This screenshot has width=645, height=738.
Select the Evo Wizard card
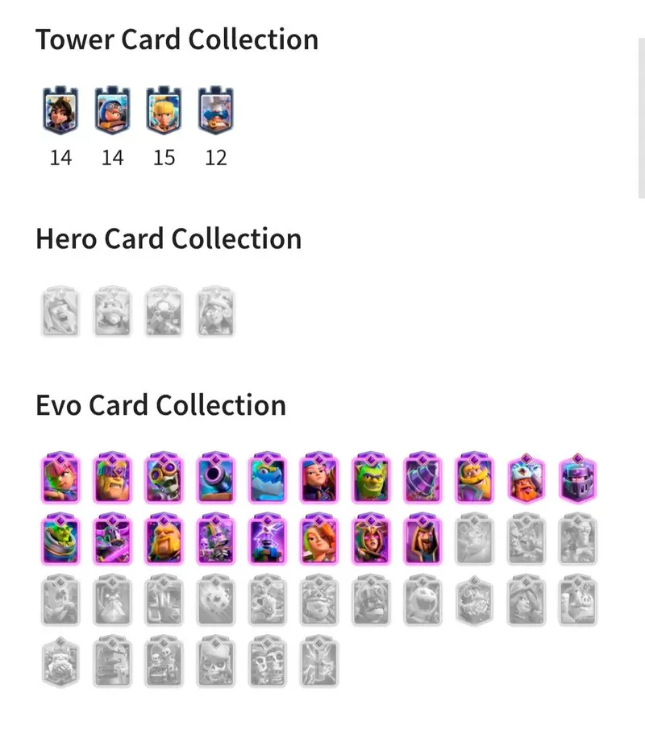pyautogui.click(x=422, y=539)
